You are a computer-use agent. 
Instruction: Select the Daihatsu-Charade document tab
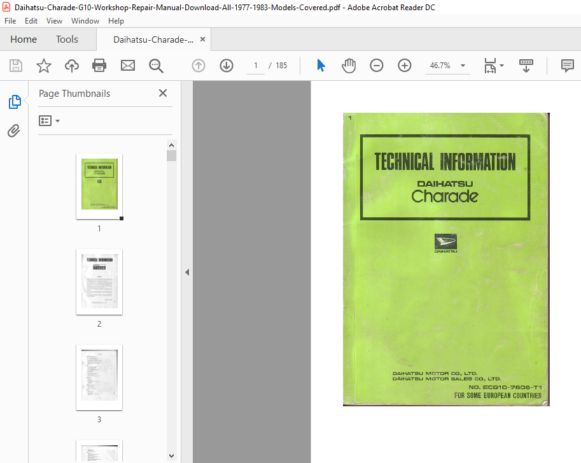pyautogui.click(x=153, y=39)
